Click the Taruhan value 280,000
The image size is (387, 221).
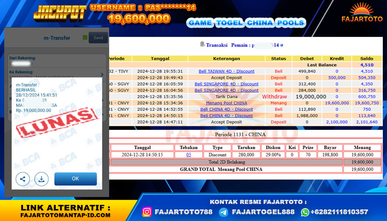click(246, 155)
